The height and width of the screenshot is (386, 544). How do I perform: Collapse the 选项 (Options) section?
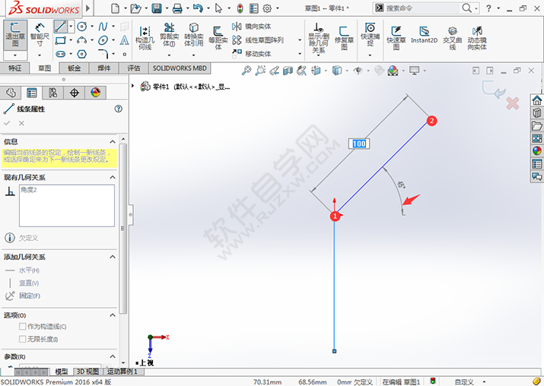(x=113, y=315)
